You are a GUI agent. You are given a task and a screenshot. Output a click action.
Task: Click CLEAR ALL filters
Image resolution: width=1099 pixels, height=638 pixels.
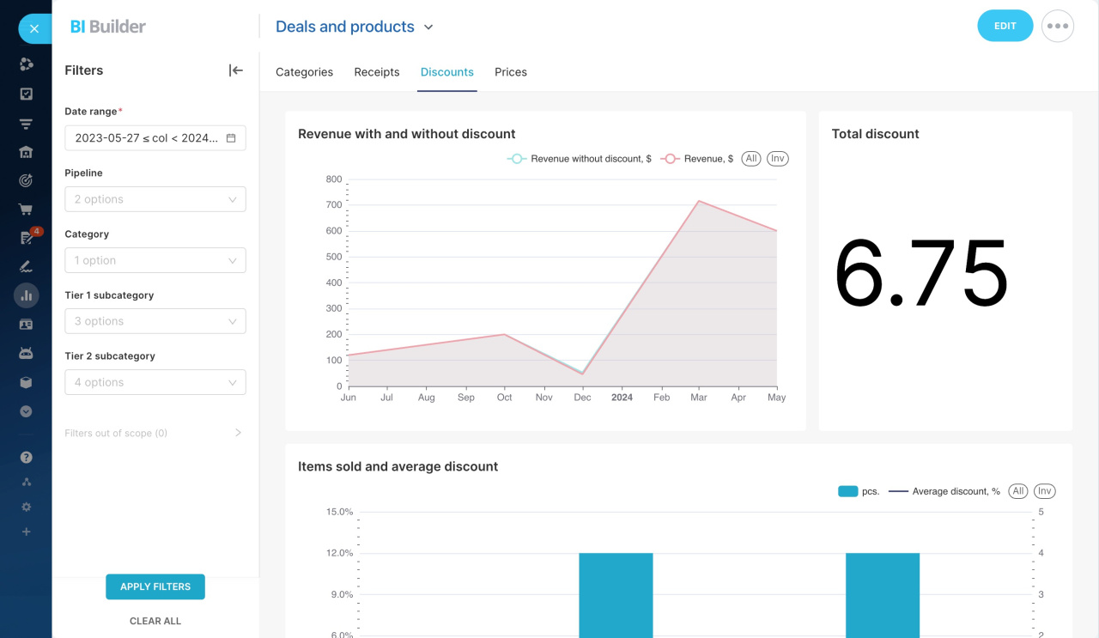pyautogui.click(x=155, y=621)
